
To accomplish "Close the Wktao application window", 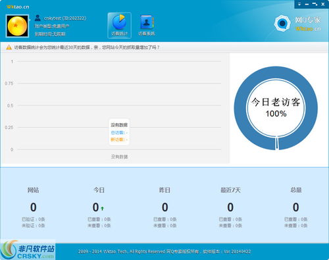I will [323, 4].
